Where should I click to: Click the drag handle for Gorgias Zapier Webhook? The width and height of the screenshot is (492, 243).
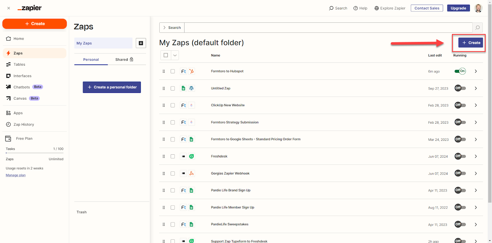tap(164, 173)
